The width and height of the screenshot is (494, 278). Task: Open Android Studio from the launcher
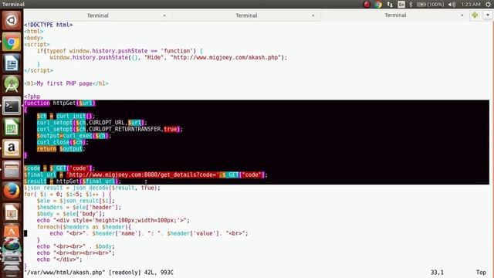[12, 84]
